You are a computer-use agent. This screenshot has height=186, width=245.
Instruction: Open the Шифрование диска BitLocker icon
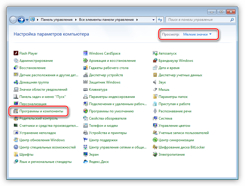pyautogui.click(x=155, y=147)
